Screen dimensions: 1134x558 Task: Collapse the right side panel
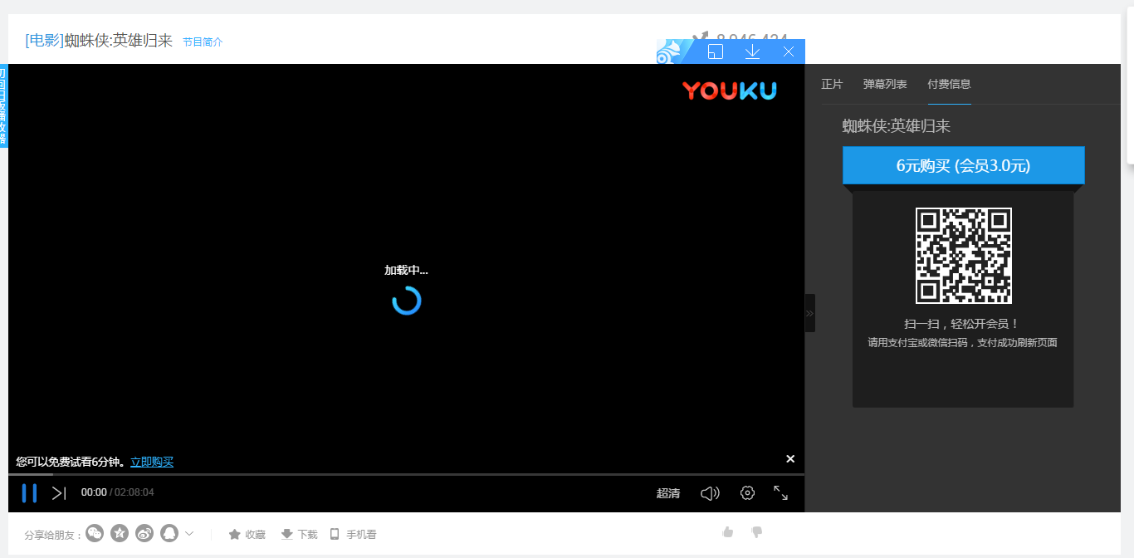[809, 313]
